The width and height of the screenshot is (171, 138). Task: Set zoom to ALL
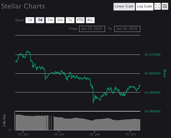pyautogui.click(x=90, y=20)
